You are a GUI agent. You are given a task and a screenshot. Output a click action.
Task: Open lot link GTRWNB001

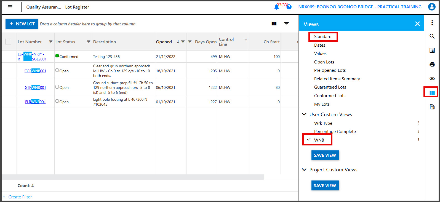pos(35,87)
